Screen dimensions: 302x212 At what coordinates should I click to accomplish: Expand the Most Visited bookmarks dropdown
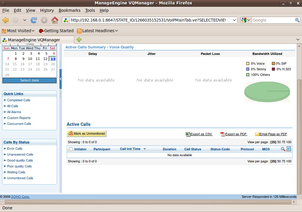pos(33,31)
